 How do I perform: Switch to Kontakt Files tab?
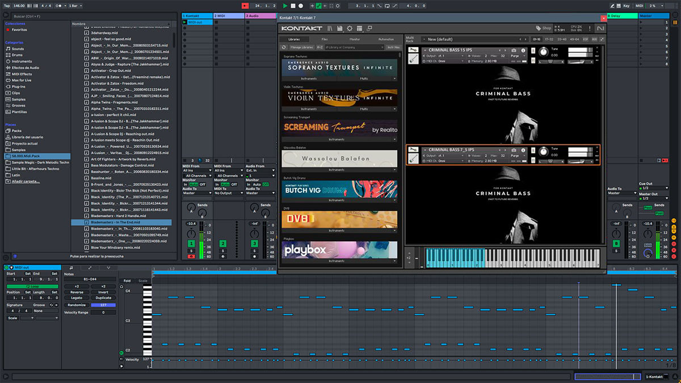click(324, 39)
